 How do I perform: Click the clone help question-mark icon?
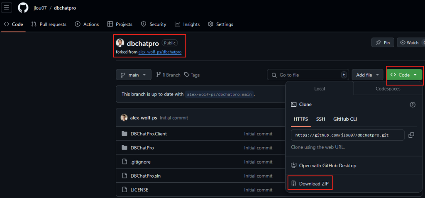(x=413, y=105)
